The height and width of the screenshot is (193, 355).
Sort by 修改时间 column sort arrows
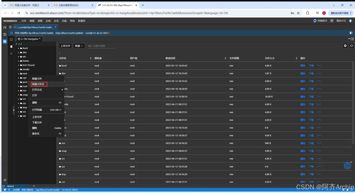[225, 58]
